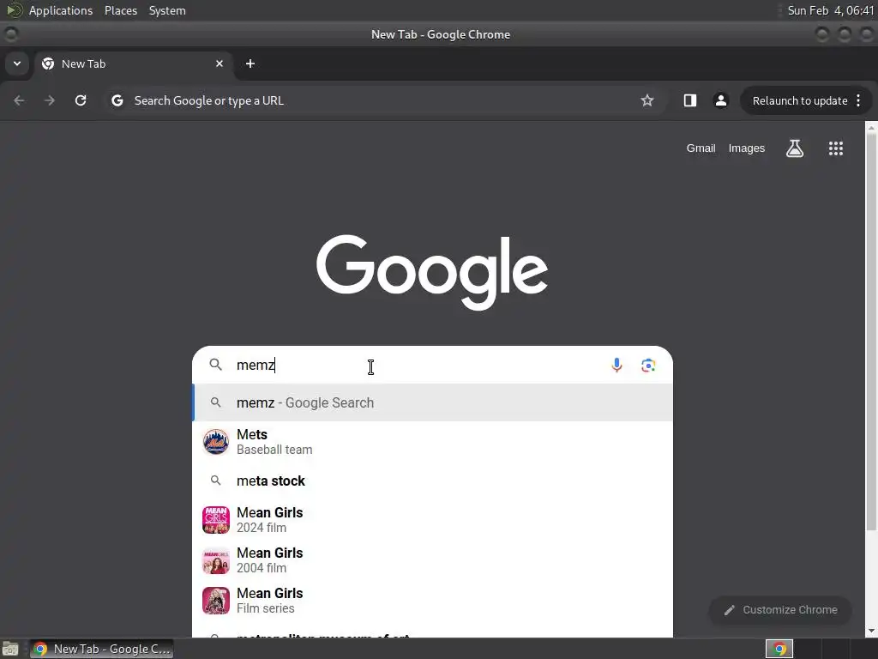
Task: Select the New Tab tab
Action: coord(133,63)
